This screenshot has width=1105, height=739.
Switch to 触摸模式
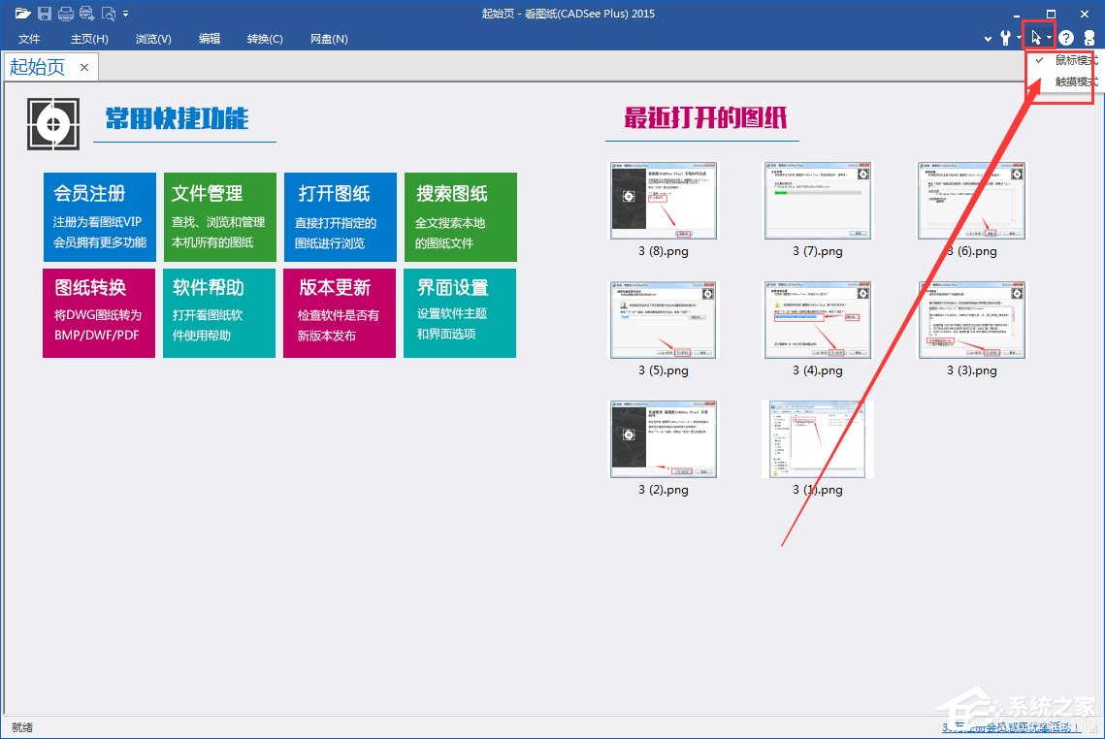[x=1075, y=81]
